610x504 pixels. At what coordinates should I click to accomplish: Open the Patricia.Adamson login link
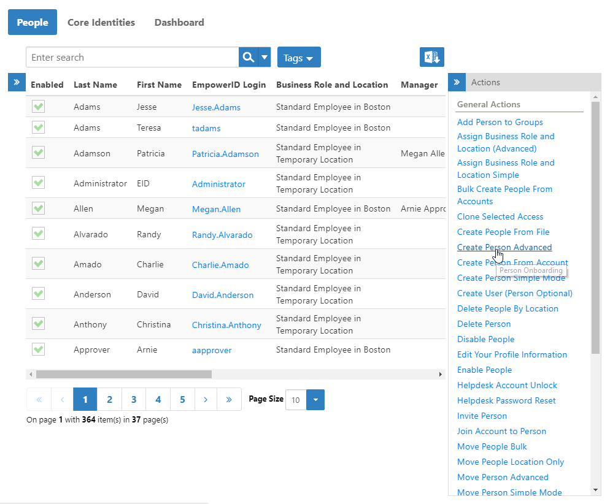225,154
